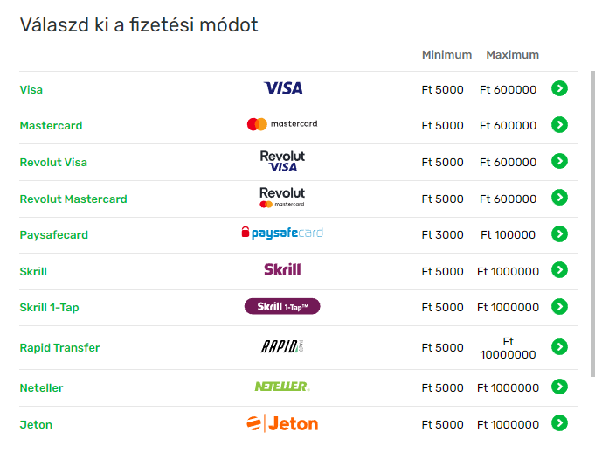Click the Skrill 1-Tap purple badge

[x=282, y=306]
